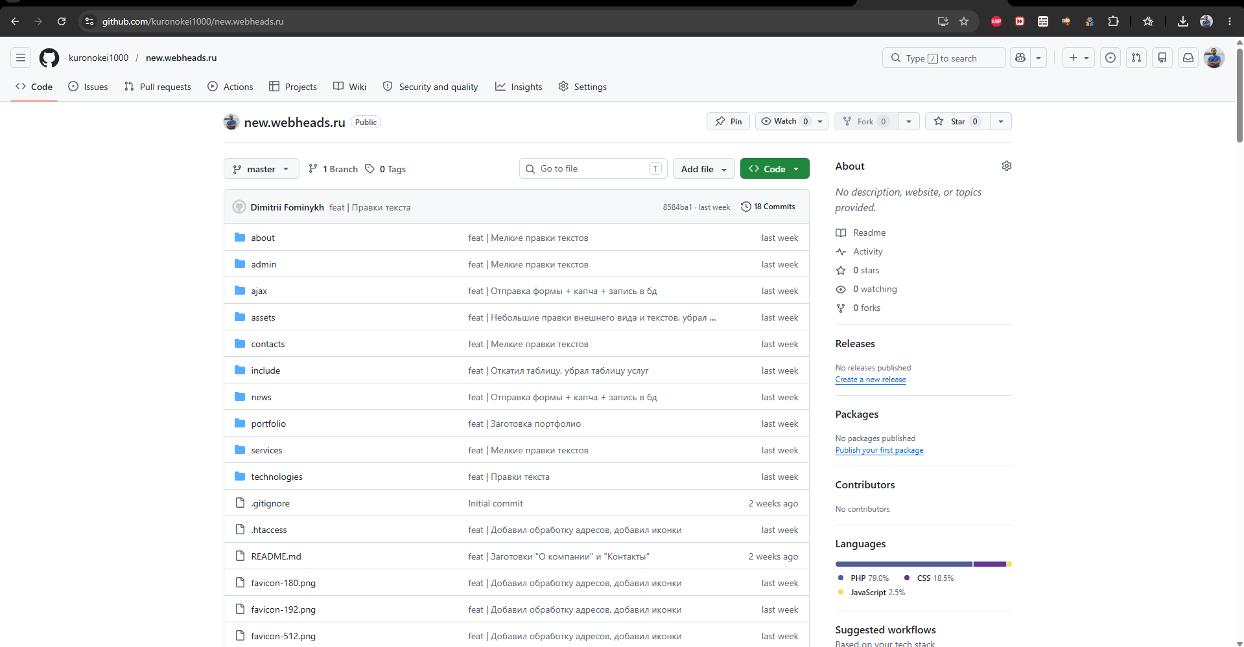Open the 0 Tags link

[x=386, y=169]
